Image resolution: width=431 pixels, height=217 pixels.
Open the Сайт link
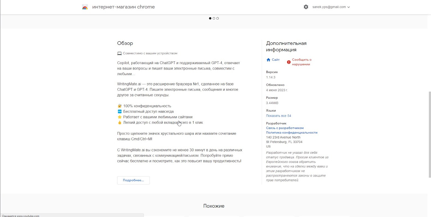pos(276,60)
